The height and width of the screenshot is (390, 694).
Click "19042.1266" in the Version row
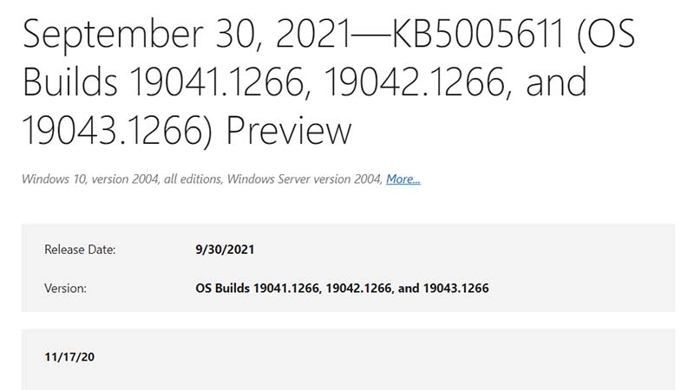358,288
